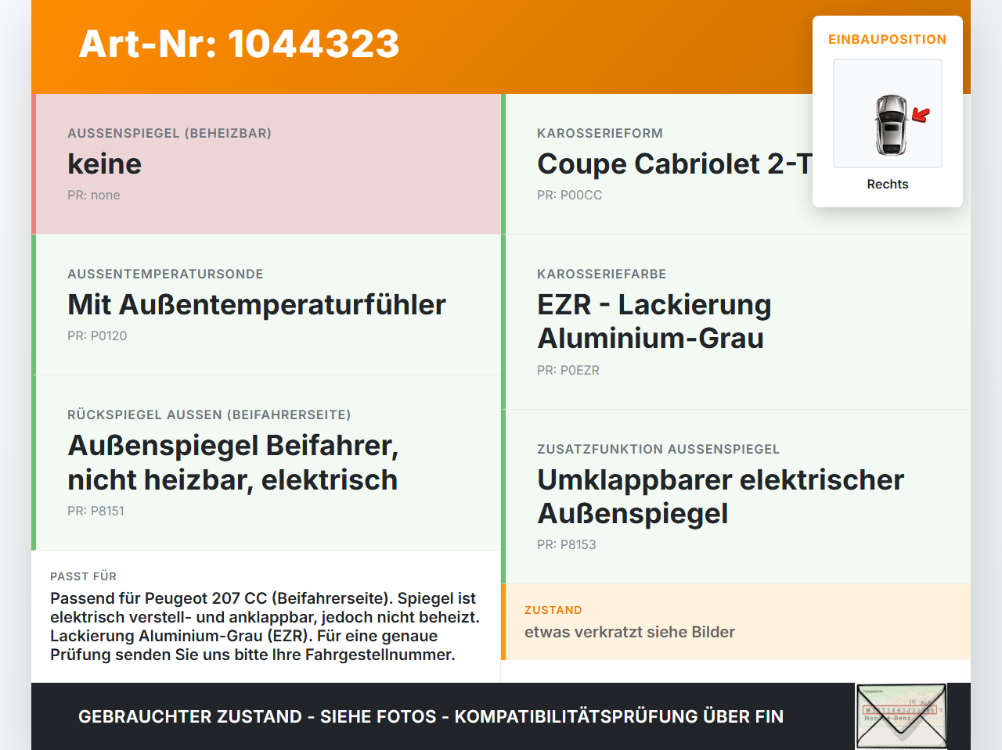Click the AUSSENSPIEGEL (BEHEIZBAR) label
The width and height of the screenshot is (1002, 750).
(x=169, y=133)
